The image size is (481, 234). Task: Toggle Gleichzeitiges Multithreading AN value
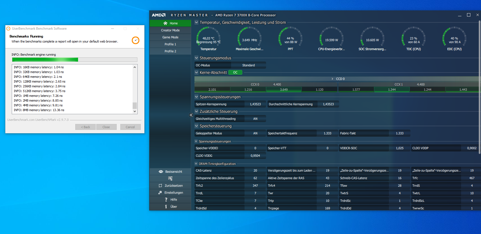point(255,119)
